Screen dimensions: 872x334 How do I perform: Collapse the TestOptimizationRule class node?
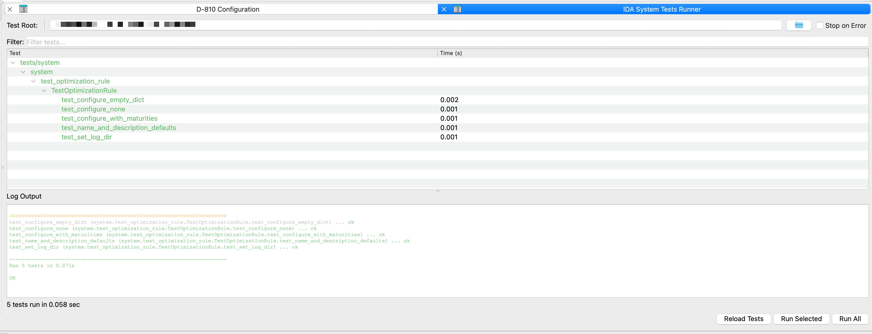click(44, 90)
